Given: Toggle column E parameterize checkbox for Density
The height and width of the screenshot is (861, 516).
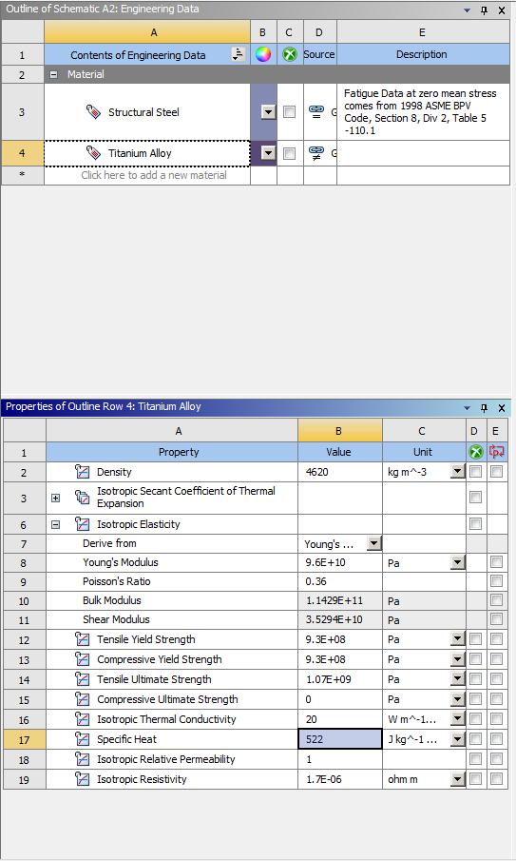Looking at the screenshot, I should [497, 471].
